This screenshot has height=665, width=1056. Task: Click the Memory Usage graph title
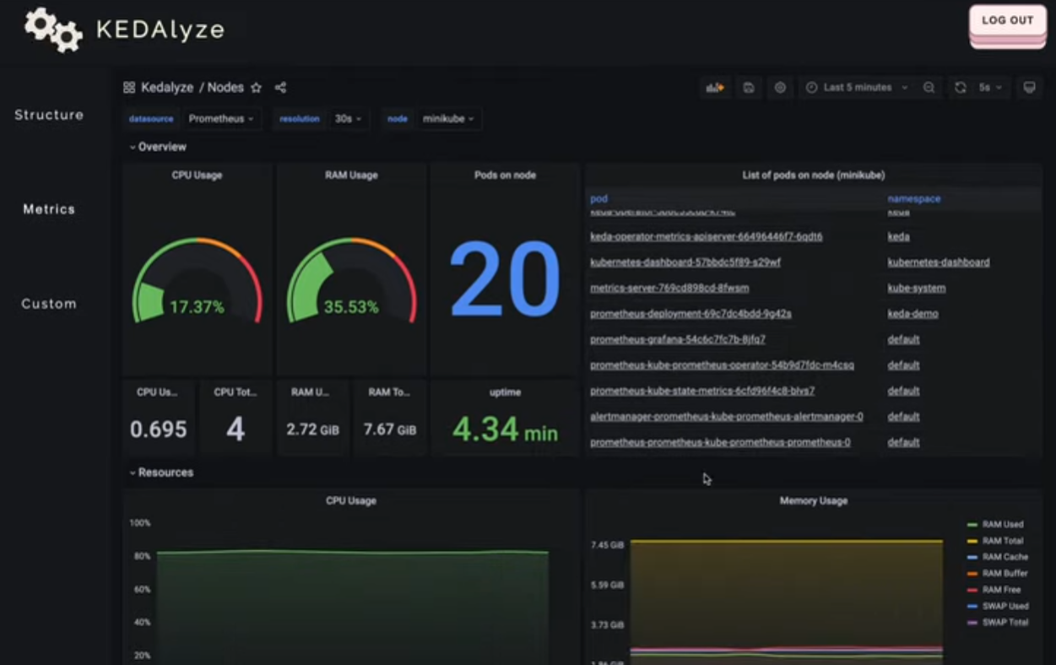pyautogui.click(x=813, y=501)
